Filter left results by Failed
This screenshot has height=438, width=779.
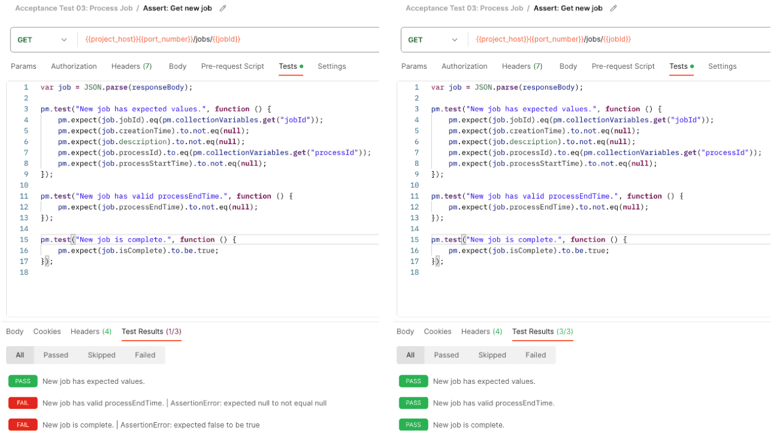(x=145, y=355)
